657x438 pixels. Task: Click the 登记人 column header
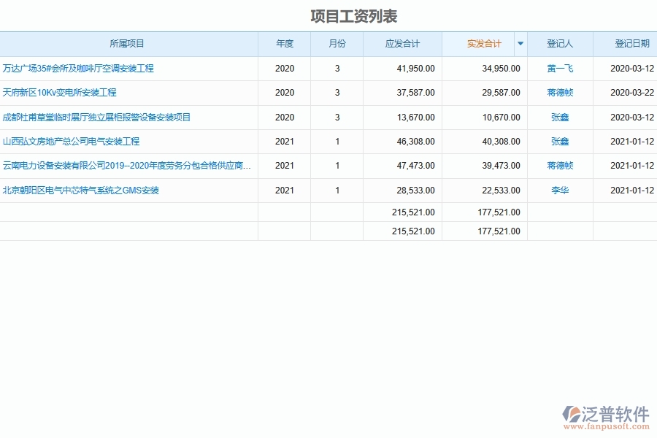click(x=560, y=44)
